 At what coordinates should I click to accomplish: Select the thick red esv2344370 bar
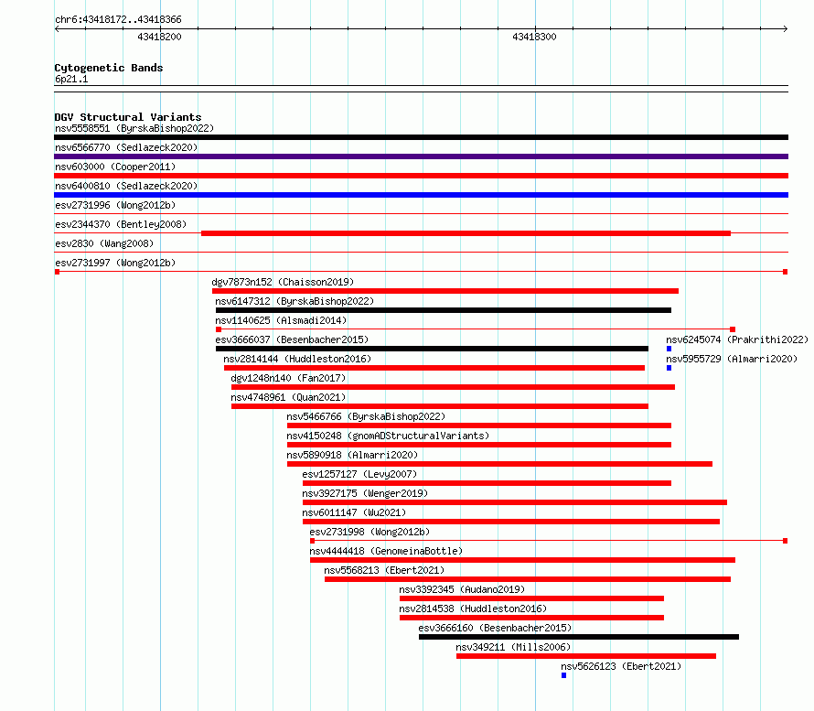click(x=466, y=233)
